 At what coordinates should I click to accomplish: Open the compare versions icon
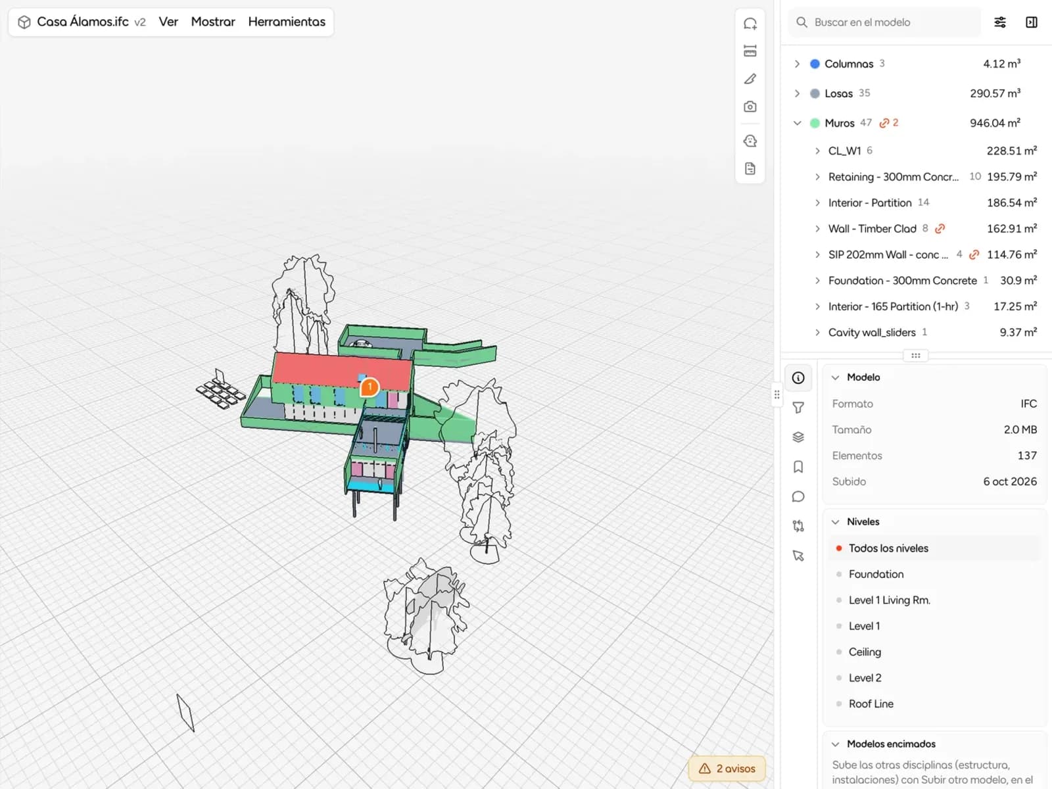click(x=798, y=526)
